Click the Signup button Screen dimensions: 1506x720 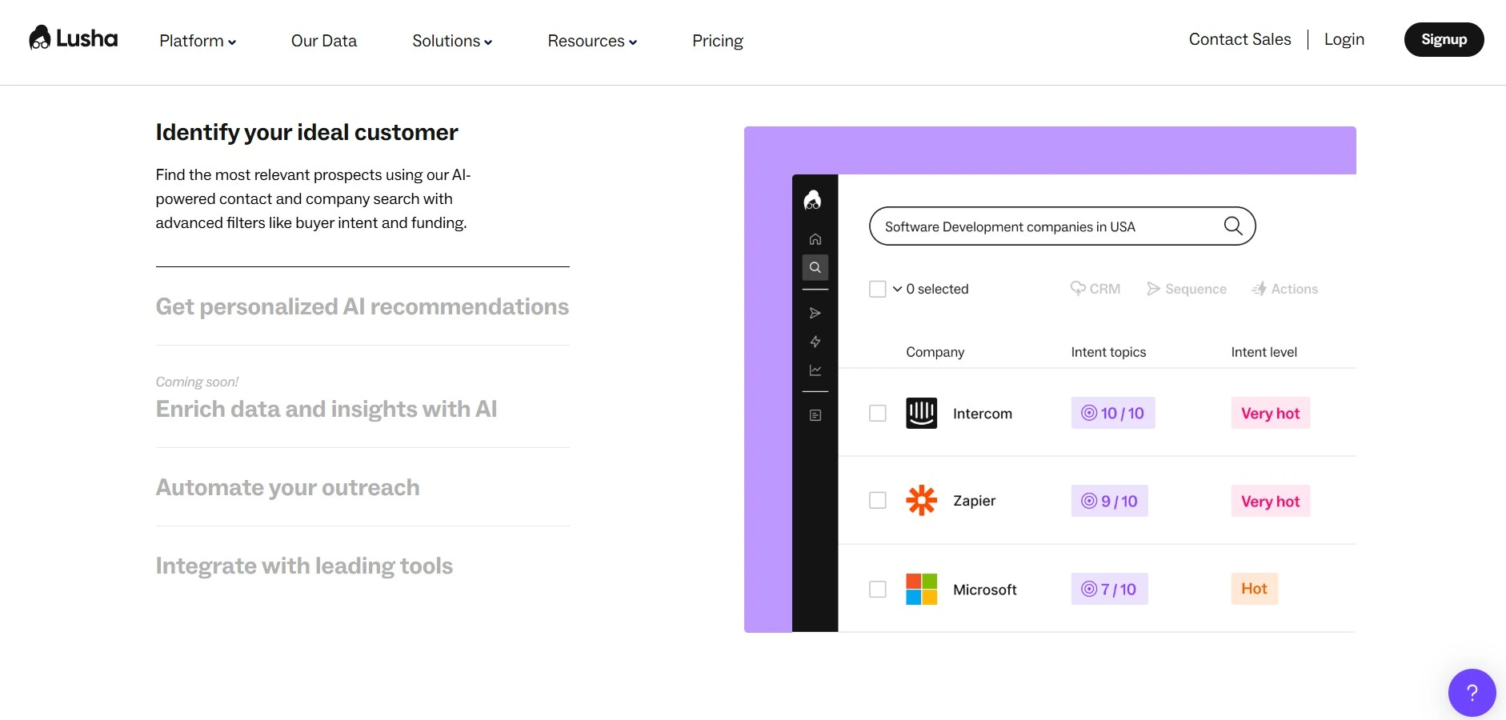pos(1444,39)
